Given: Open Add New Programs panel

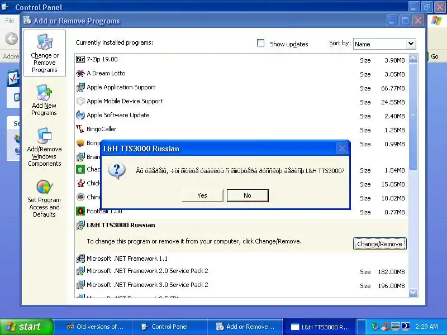Looking at the screenshot, I should (44, 100).
